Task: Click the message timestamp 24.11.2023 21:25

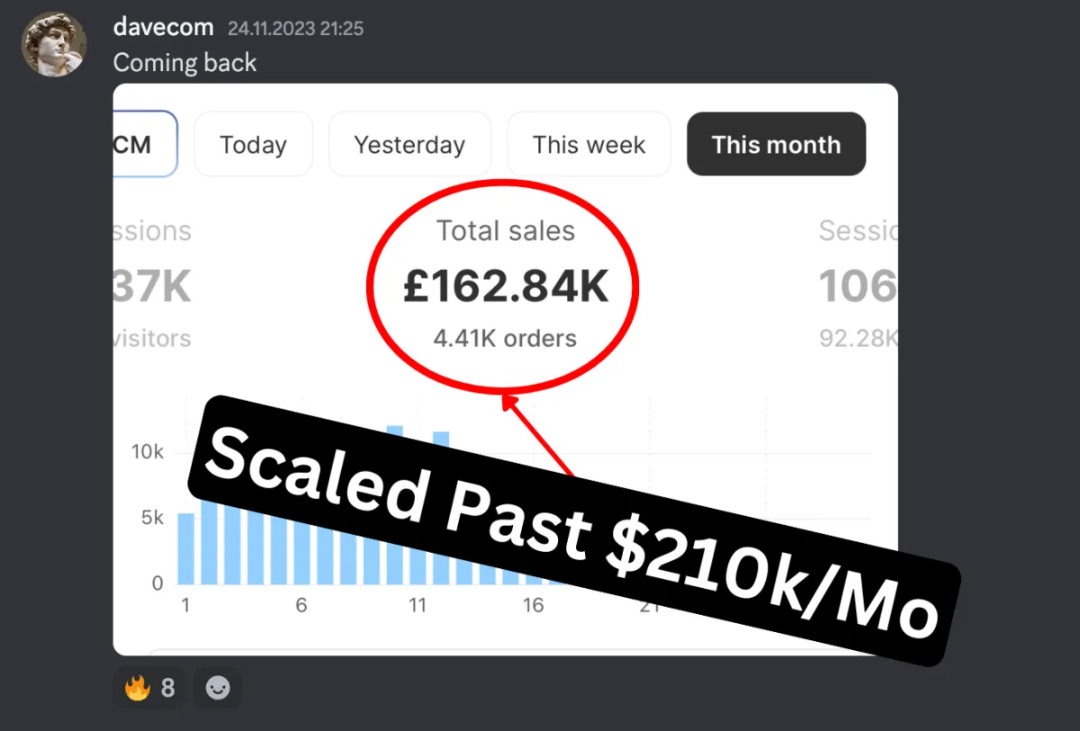Action: point(295,29)
